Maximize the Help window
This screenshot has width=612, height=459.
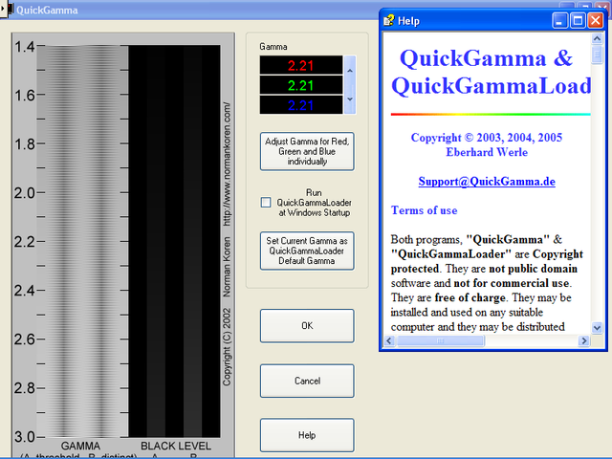[578, 20]
